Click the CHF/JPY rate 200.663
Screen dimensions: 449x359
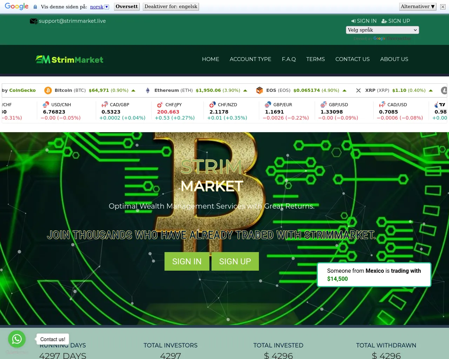pos(168,112)
